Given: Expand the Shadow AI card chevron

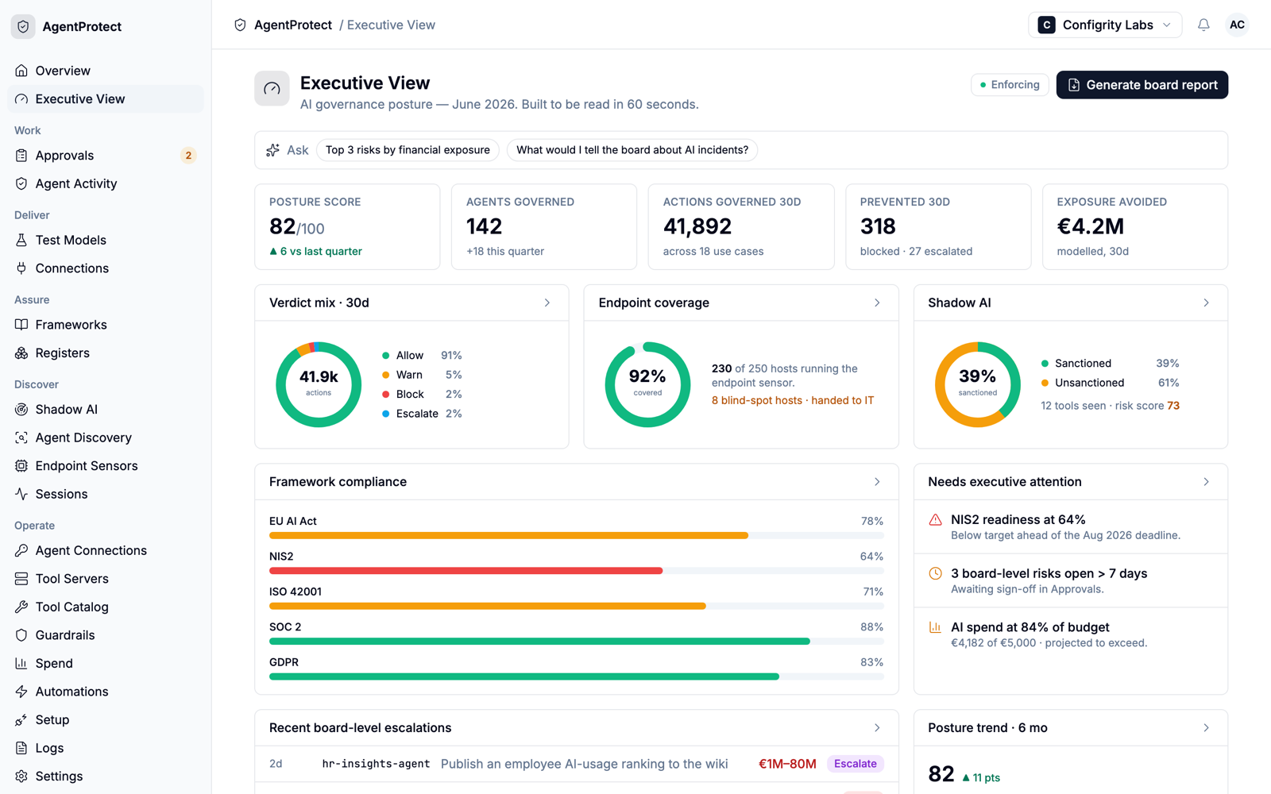Looking at the screenshot, I should click(1206, 303).
